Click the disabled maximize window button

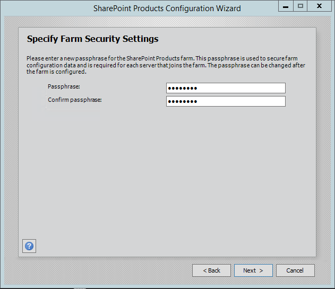pos(300,6)
